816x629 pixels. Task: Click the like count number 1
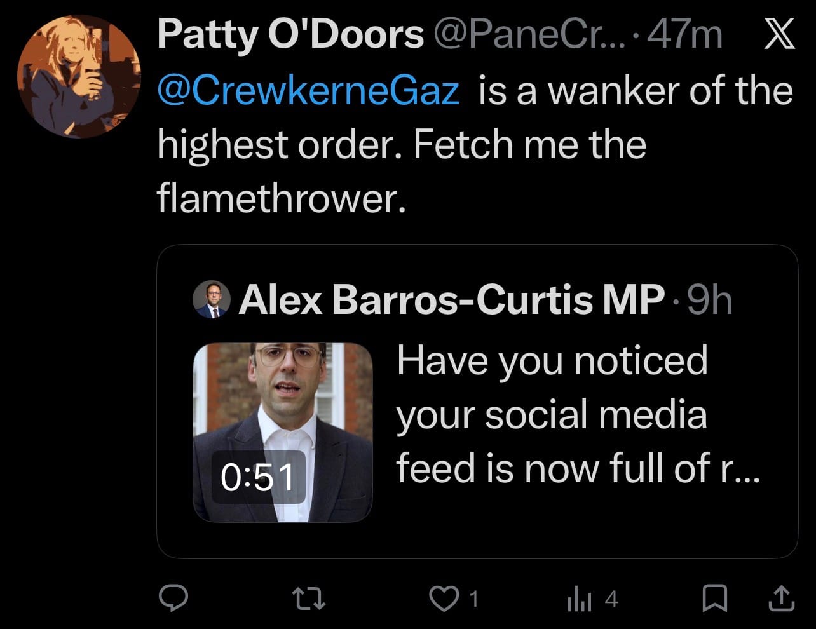(x=472, y=598)
